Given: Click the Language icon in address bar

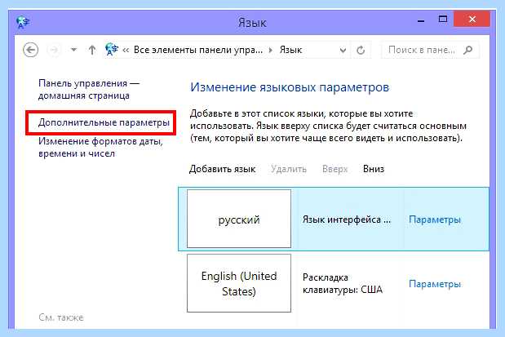Looking at the screenshot, I should point(112,50).
